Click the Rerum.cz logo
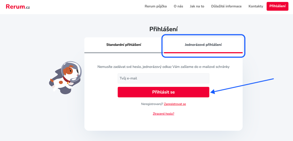Screen dimensions: 293x141 (18, 7)
